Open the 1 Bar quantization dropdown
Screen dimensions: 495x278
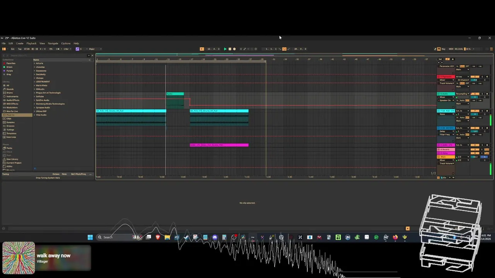pyautogui.click(x=67, y=49)
